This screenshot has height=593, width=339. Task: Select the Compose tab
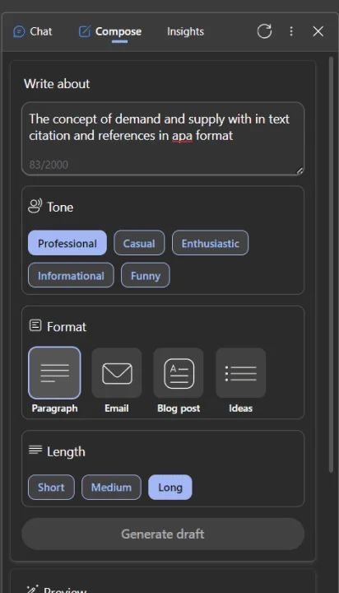[110, 31]
